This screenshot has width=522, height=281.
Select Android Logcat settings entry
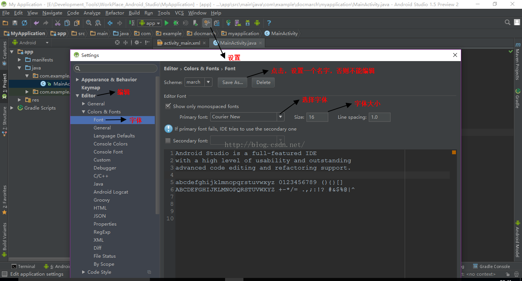tap(111, 192)
